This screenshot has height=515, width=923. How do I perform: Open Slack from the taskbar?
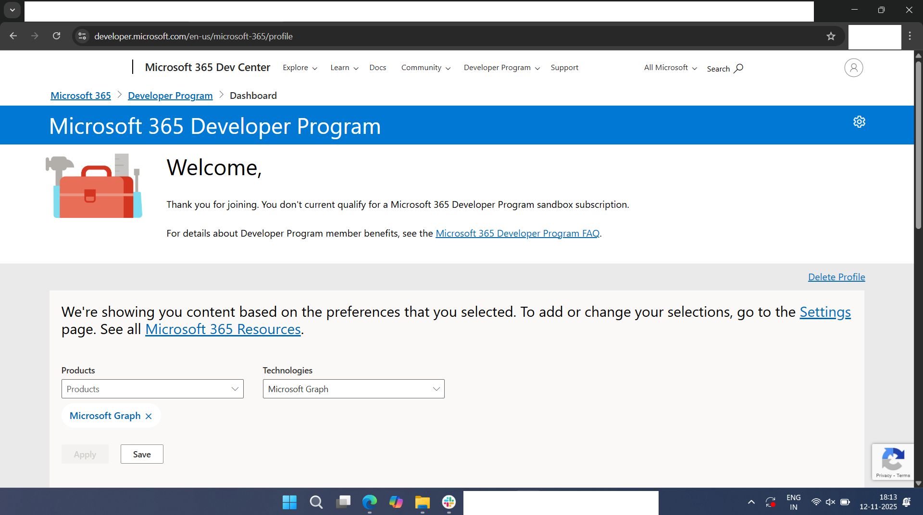(449, 502)
